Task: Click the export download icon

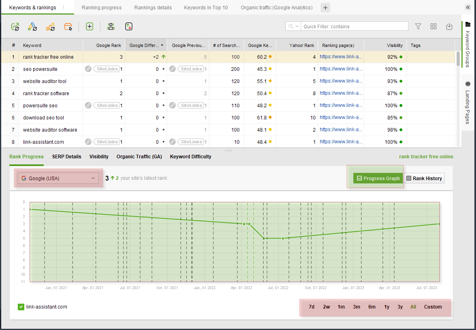Action: [449, 26]
